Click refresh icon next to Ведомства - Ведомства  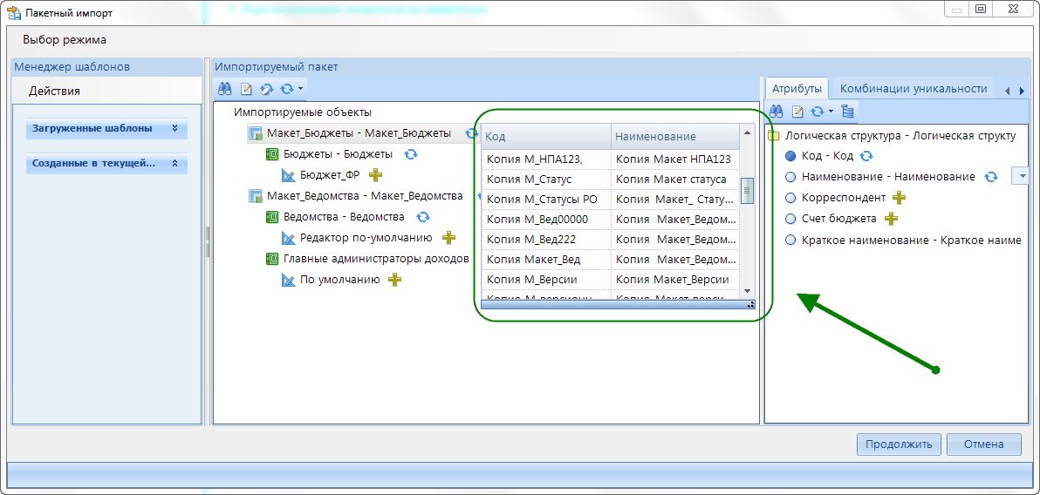click(x=422, y=217)
